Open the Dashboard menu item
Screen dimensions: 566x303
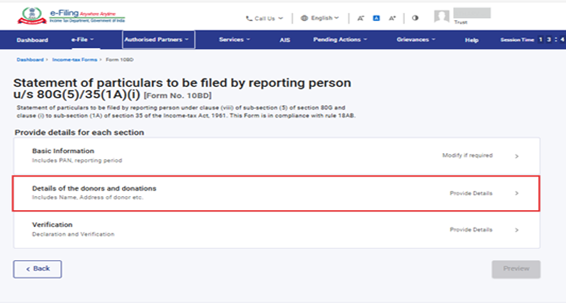pyautogui.click(x=32, y=40)
